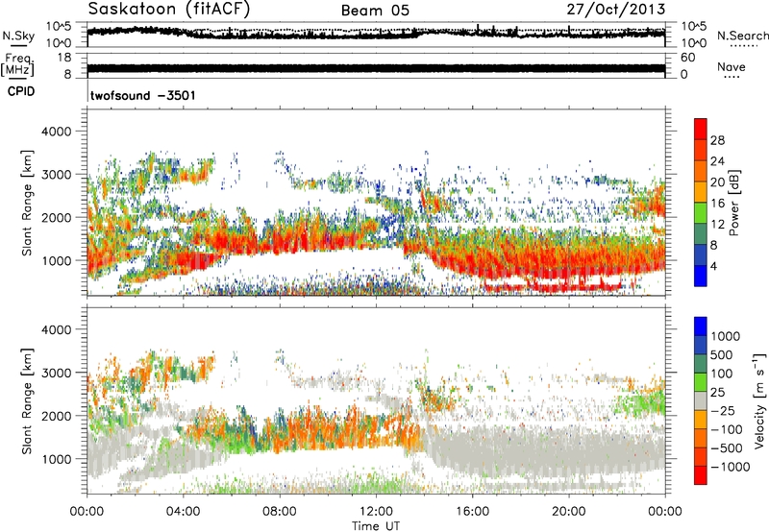The width and height of the screenshot is (769, 532).
Task: Click the "16:00" time axis label
Action: [x=472, y=512]
